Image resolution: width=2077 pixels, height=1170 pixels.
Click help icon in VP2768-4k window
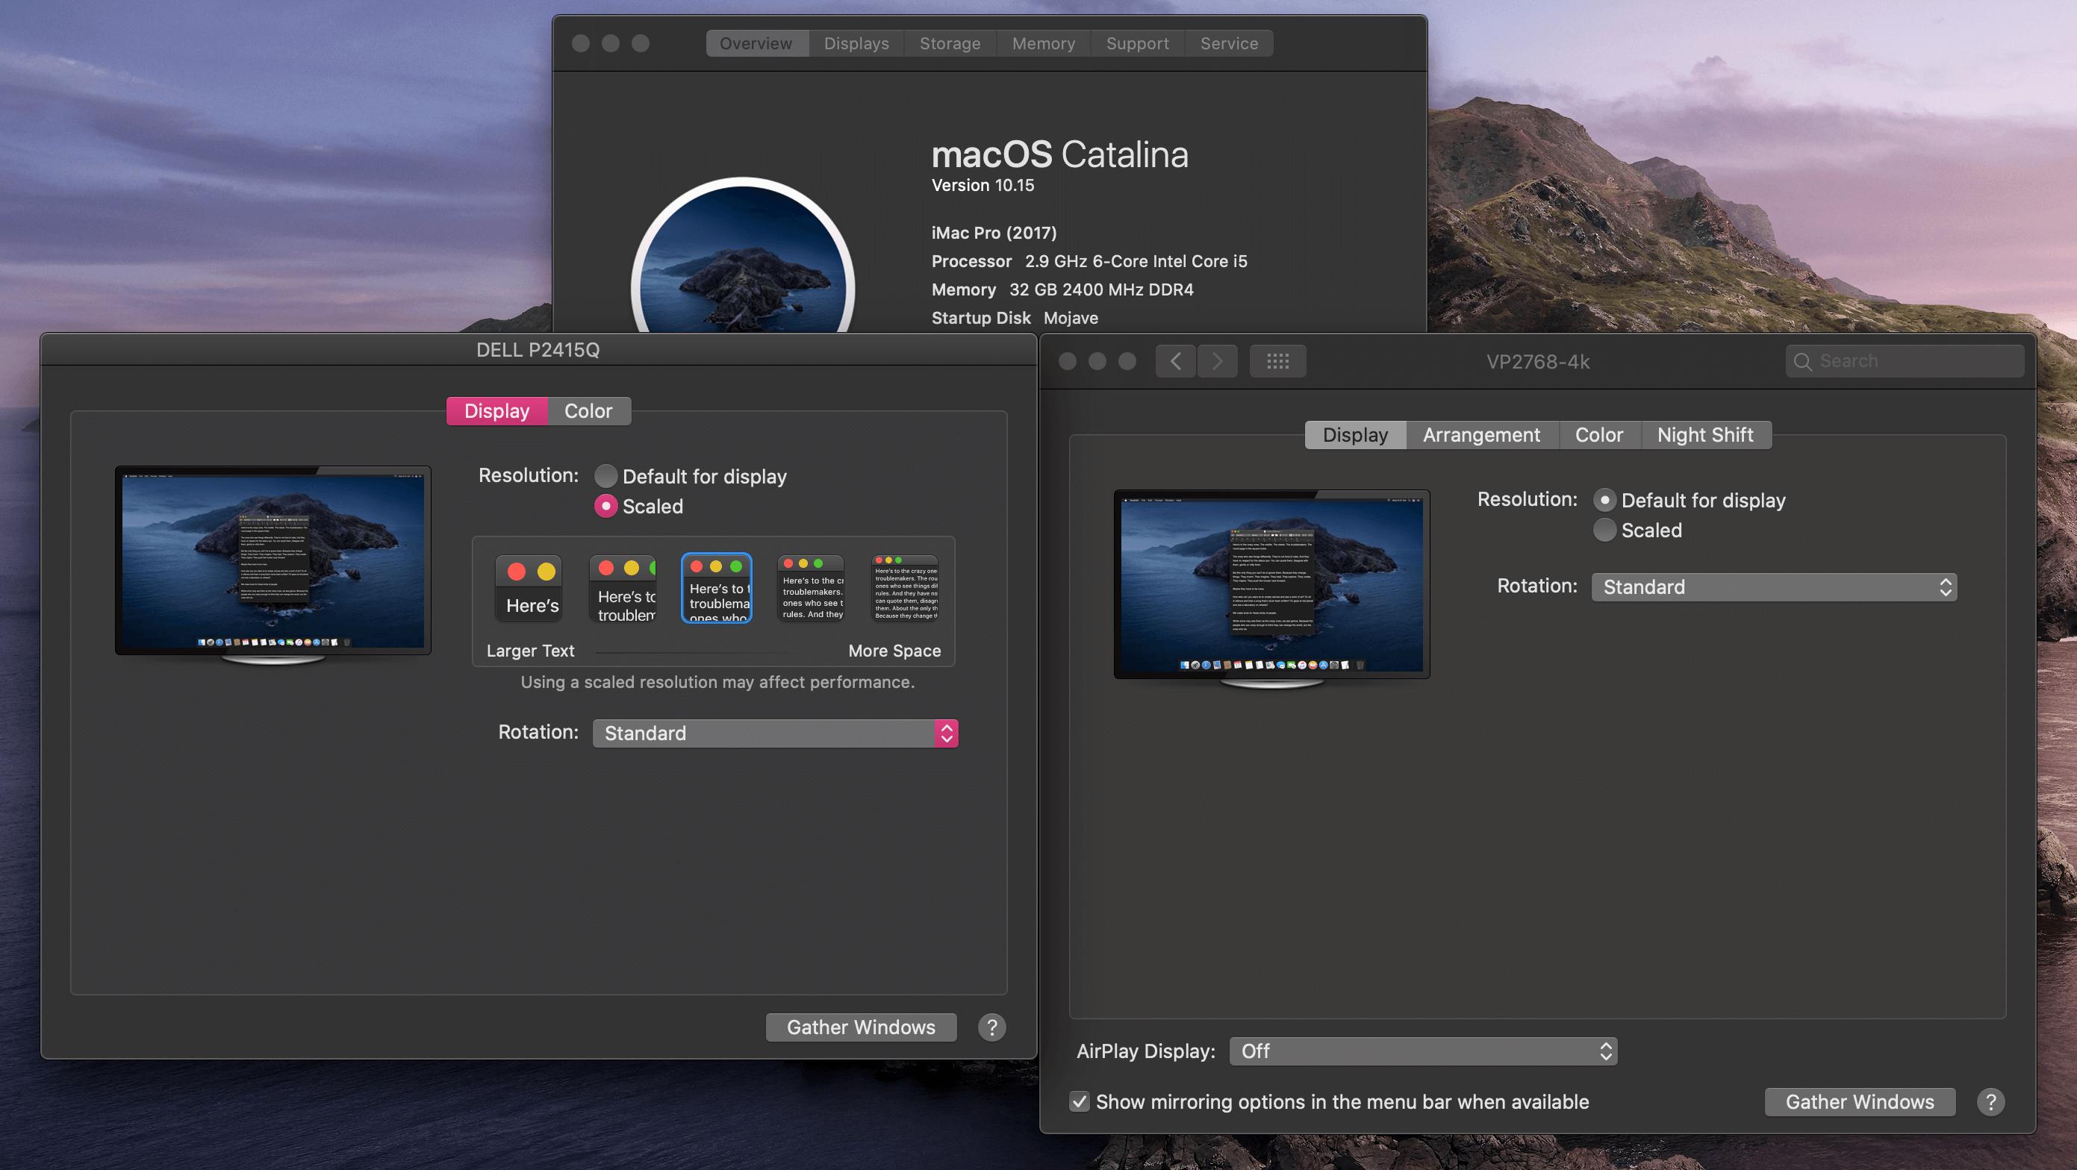(x=1990, y=1101)
